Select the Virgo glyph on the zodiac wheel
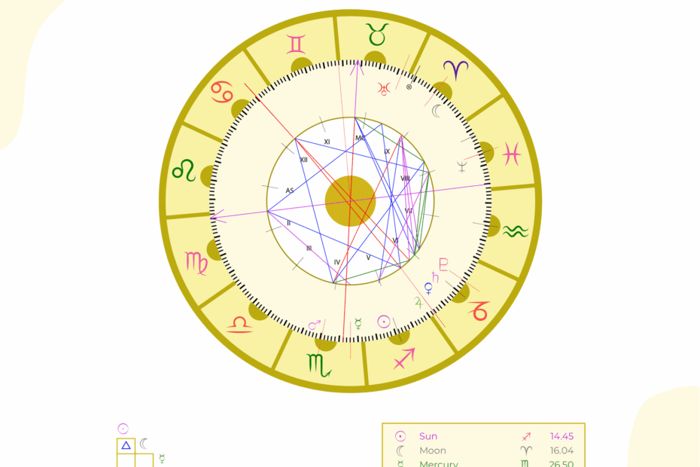Screen dimensions: 700x467 coord(196,263)
